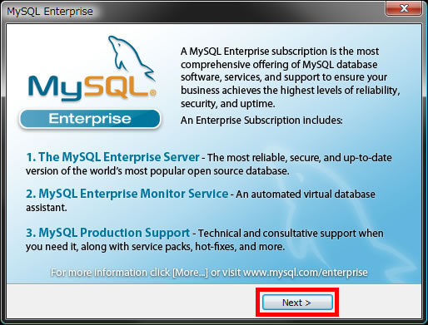Select 'MySQL Enterprise Monitor Service' heading
Screen dimensions: 428x325
click(133, 194)
